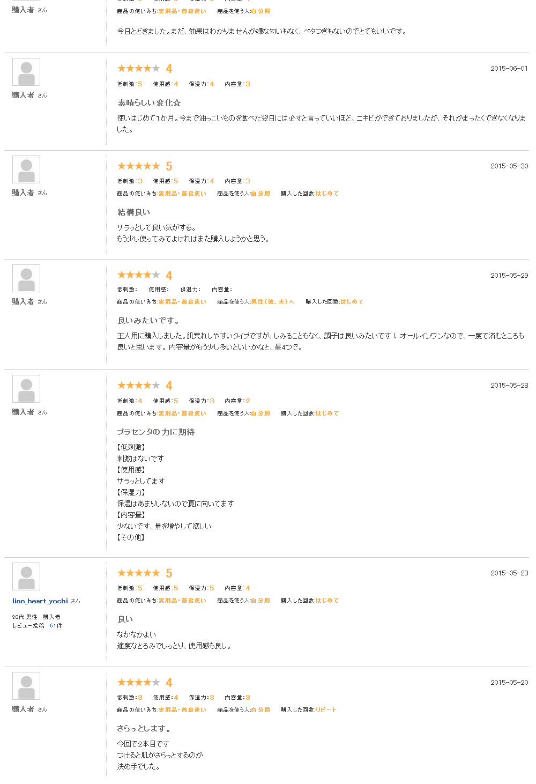Click the avatar beside the 結構良い review
This screenshot has width=536, height=784.
pyautogui.click(x=26, y=169)
